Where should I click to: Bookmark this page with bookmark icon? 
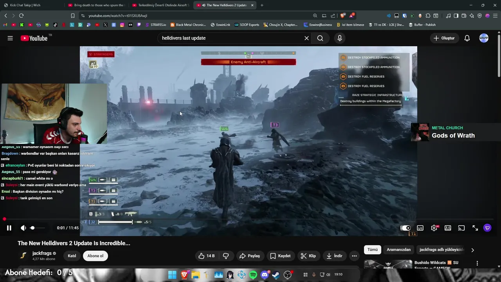tap(72, 16)
